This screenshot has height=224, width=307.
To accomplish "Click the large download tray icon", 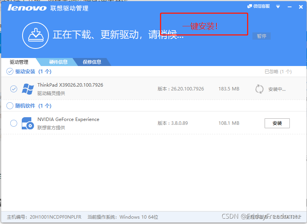I will [x=36, y=35].
